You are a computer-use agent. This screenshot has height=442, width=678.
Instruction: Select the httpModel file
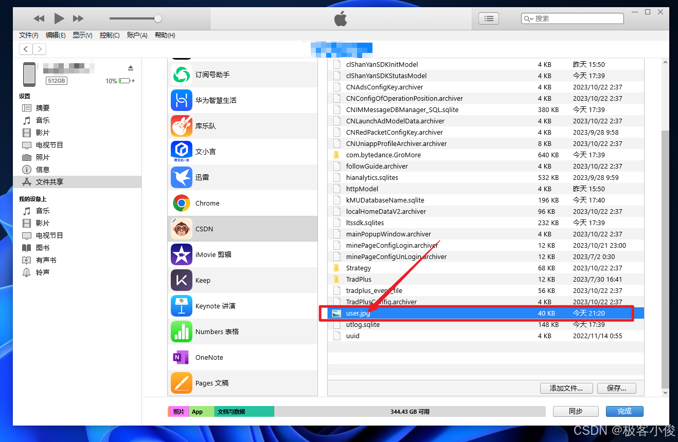[486, 189]
